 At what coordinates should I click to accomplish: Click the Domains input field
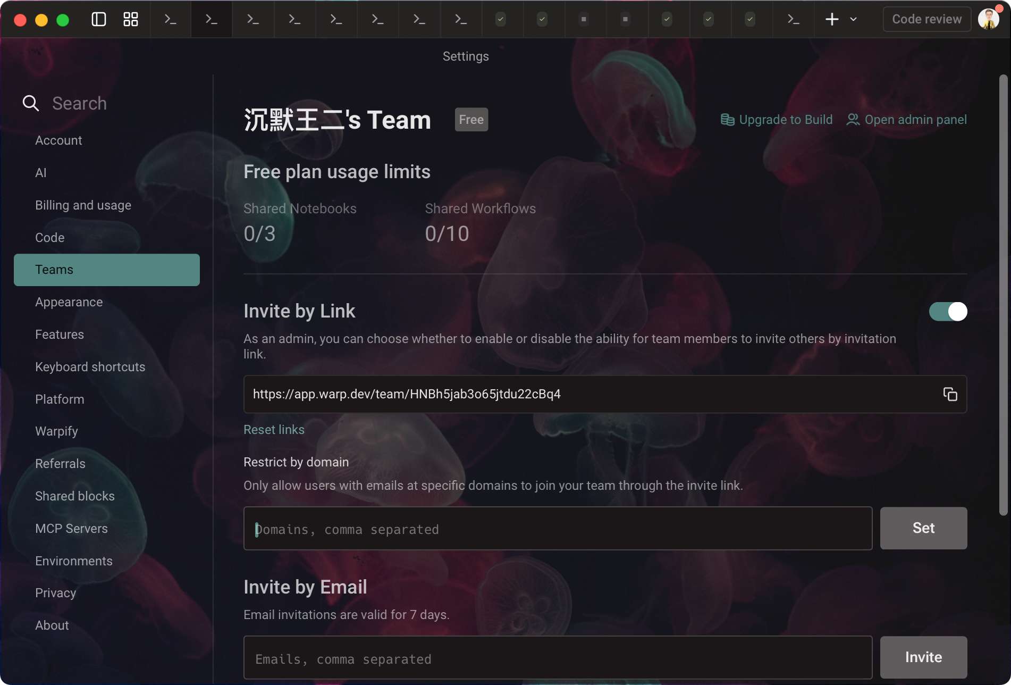[558, 529]
